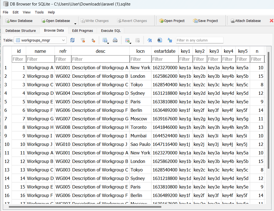Select the cell '1644524400'
274x211 pixels.
coord(165,136)
